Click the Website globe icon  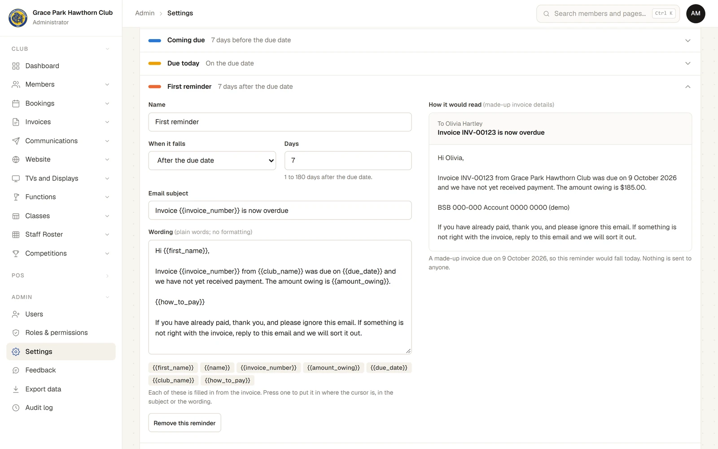16,159
